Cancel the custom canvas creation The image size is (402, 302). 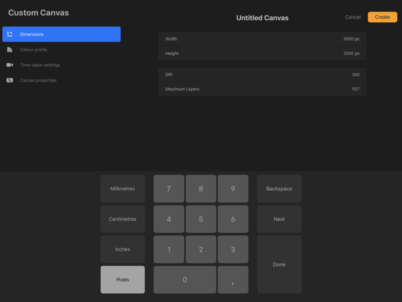352,17
